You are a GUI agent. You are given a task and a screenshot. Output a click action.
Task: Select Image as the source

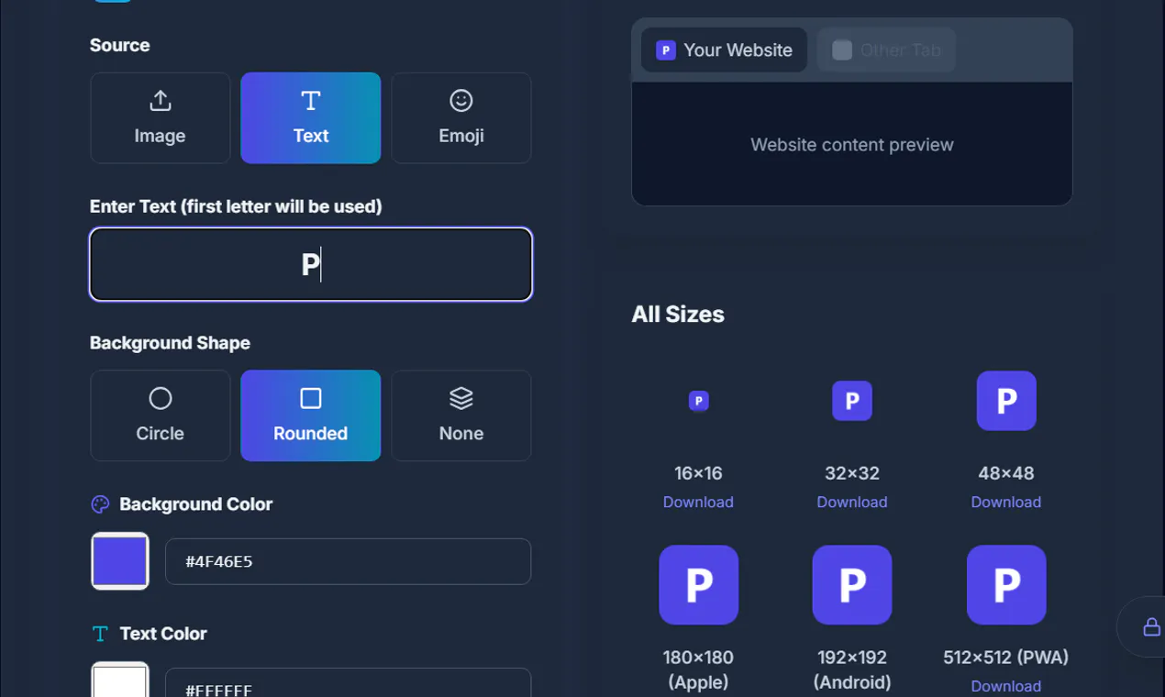161,118
